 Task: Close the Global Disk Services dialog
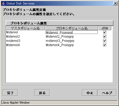(115, 3)
